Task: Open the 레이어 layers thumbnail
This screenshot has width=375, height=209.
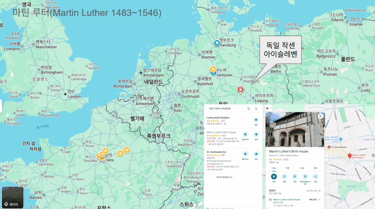Action: click(12, 197)
